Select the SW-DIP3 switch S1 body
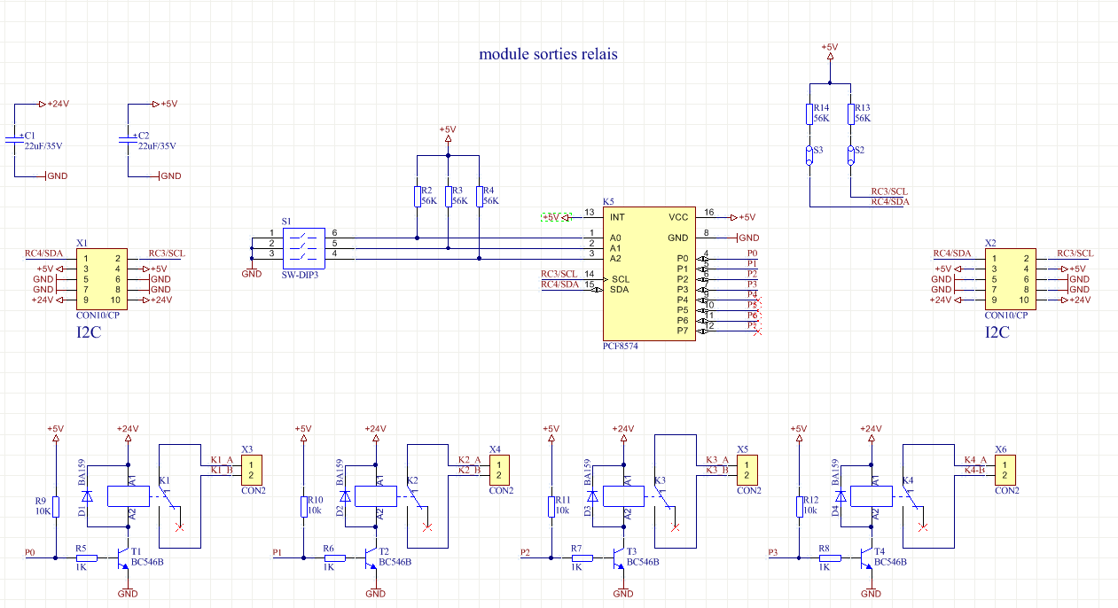1118x608 pixels. (x=303, y=247)
